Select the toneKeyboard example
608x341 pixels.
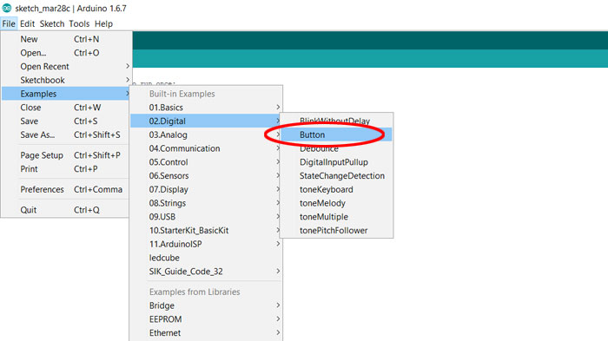point(336,189)
